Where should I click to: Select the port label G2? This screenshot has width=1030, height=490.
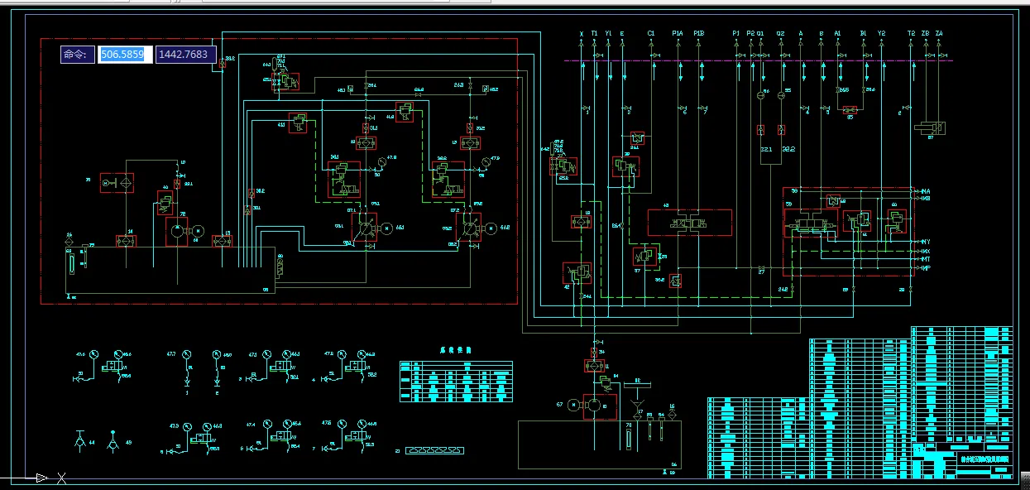[780, 33]
